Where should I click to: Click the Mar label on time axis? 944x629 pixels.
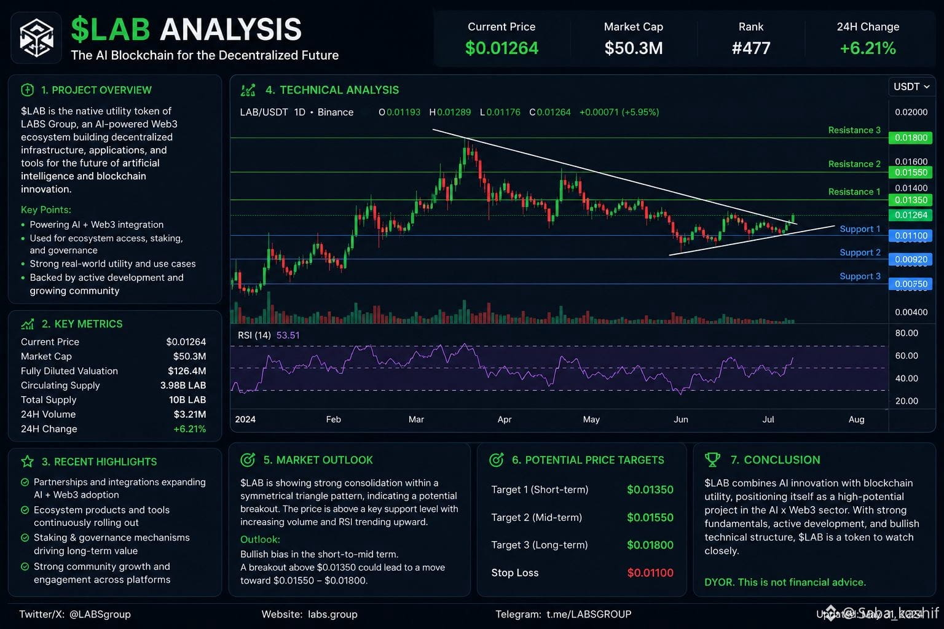[x=416, y=420]
